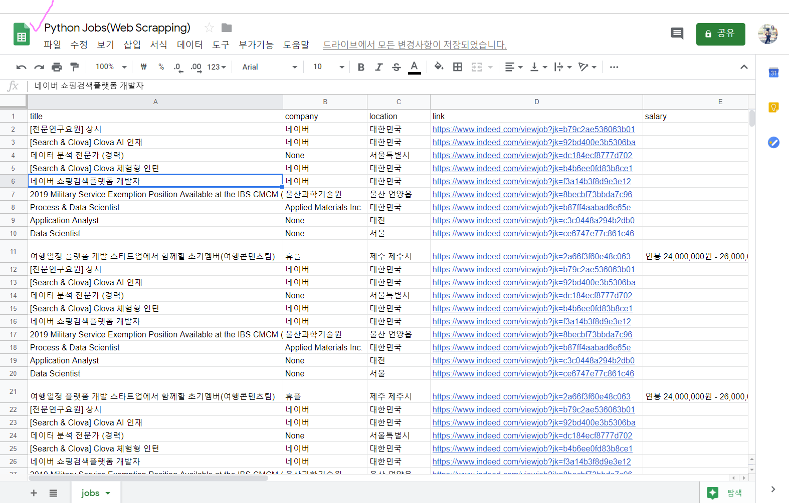
Task: Format as Korean won currency
Action: (x=144, y=67)
